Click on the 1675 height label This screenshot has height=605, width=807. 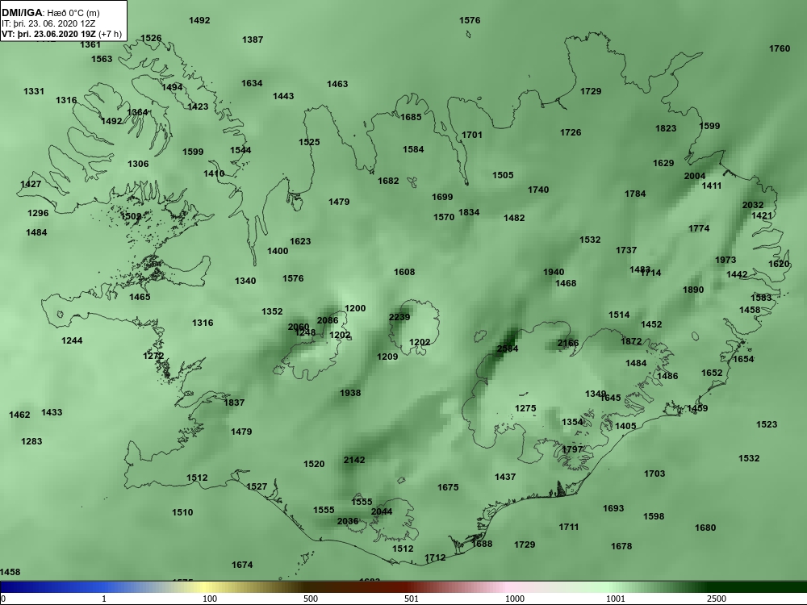(x=448, y=487)
